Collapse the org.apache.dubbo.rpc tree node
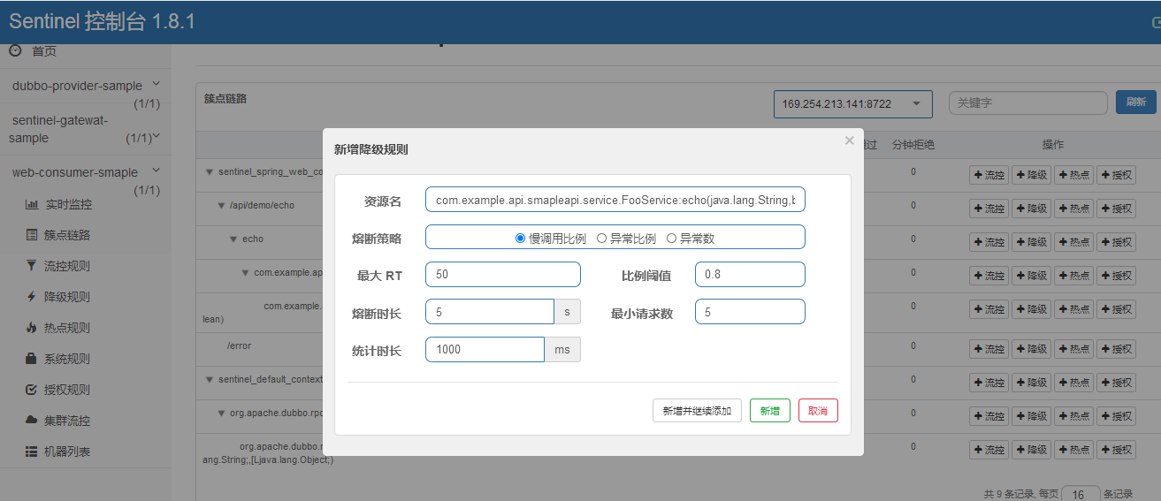 tap(222, 413)
